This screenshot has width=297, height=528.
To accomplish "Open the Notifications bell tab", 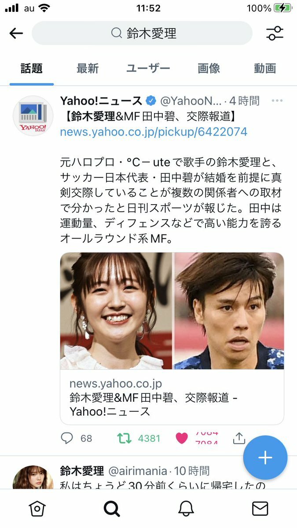I will click(x=186, y=509).
